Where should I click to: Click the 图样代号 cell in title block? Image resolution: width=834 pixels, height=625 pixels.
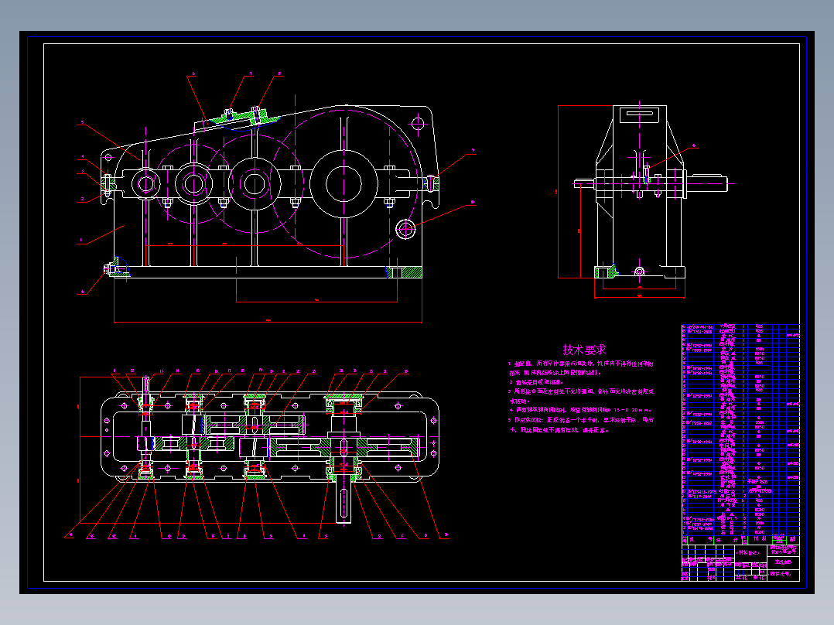783,574
